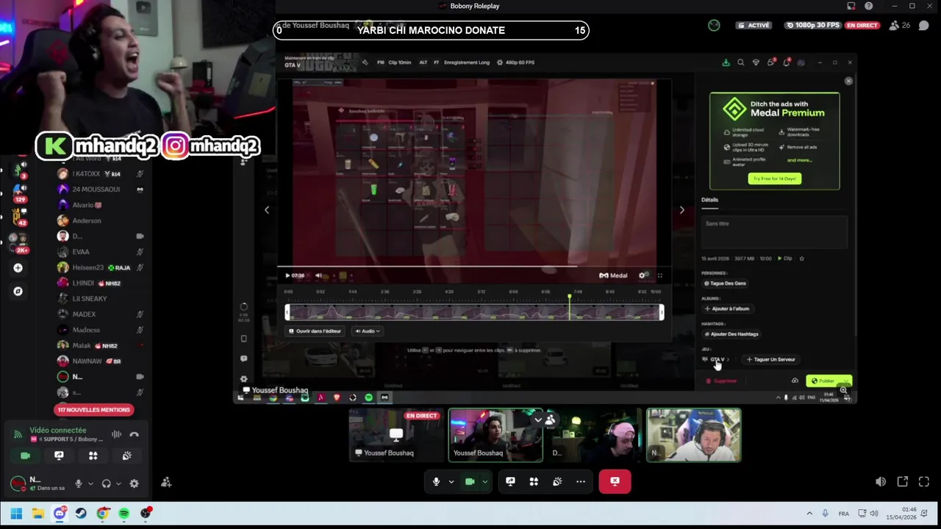Select Youssef Boushaq live stream thumbnail
Image resolution: width=941 pixels, height=529 pixels.
pyautogui.click(x=396, y=435)
